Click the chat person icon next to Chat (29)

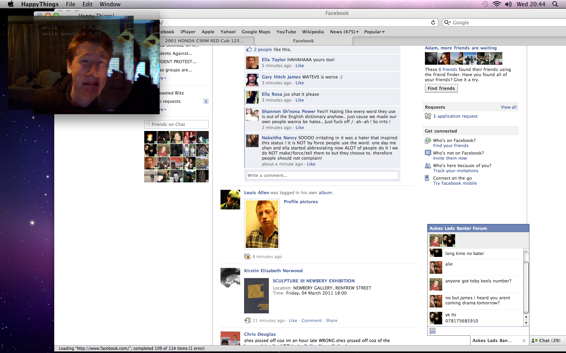535,340
